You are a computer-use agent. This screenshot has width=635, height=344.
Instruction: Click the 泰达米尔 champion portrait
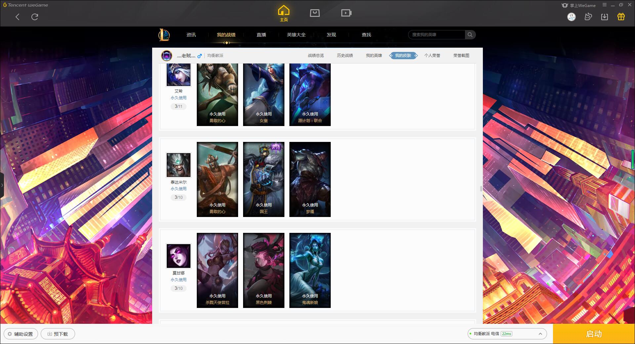(179, 165)
